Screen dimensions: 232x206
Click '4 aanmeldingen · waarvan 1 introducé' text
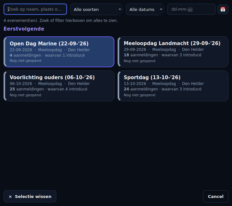coord(47,55)
